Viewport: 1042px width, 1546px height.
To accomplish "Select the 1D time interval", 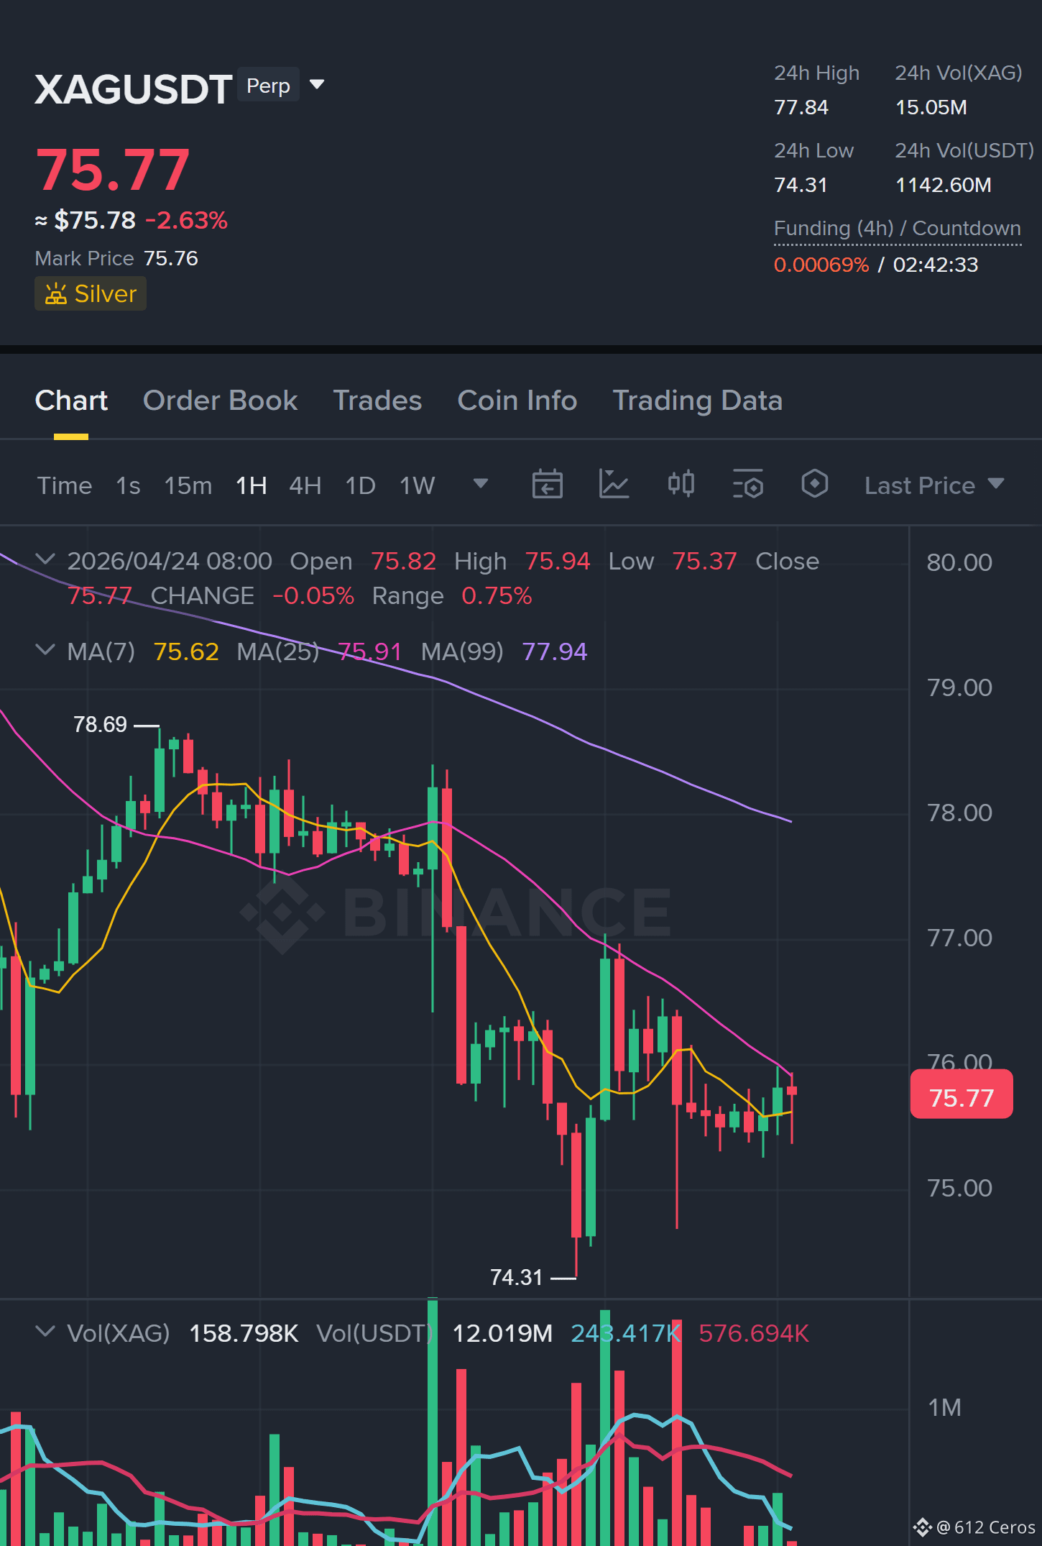I will [x=360, y=486].
